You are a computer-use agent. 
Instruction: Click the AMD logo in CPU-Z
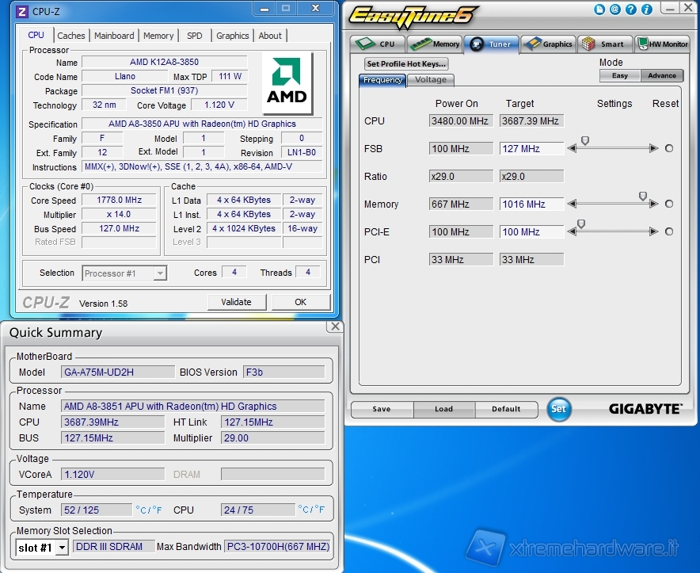click(287, 82)
